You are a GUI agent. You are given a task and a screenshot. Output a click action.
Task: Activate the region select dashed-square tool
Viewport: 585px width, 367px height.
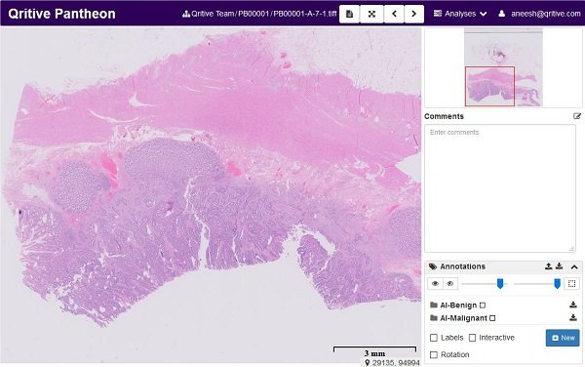coord(571,284)
